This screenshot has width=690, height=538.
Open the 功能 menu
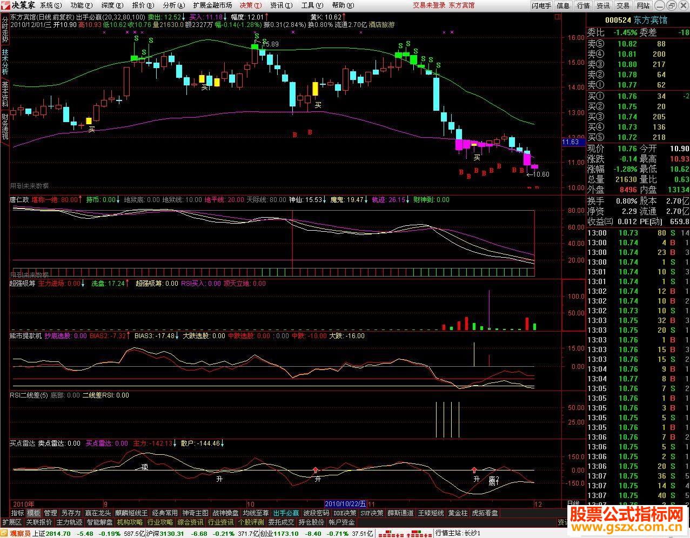click(81, 5)
